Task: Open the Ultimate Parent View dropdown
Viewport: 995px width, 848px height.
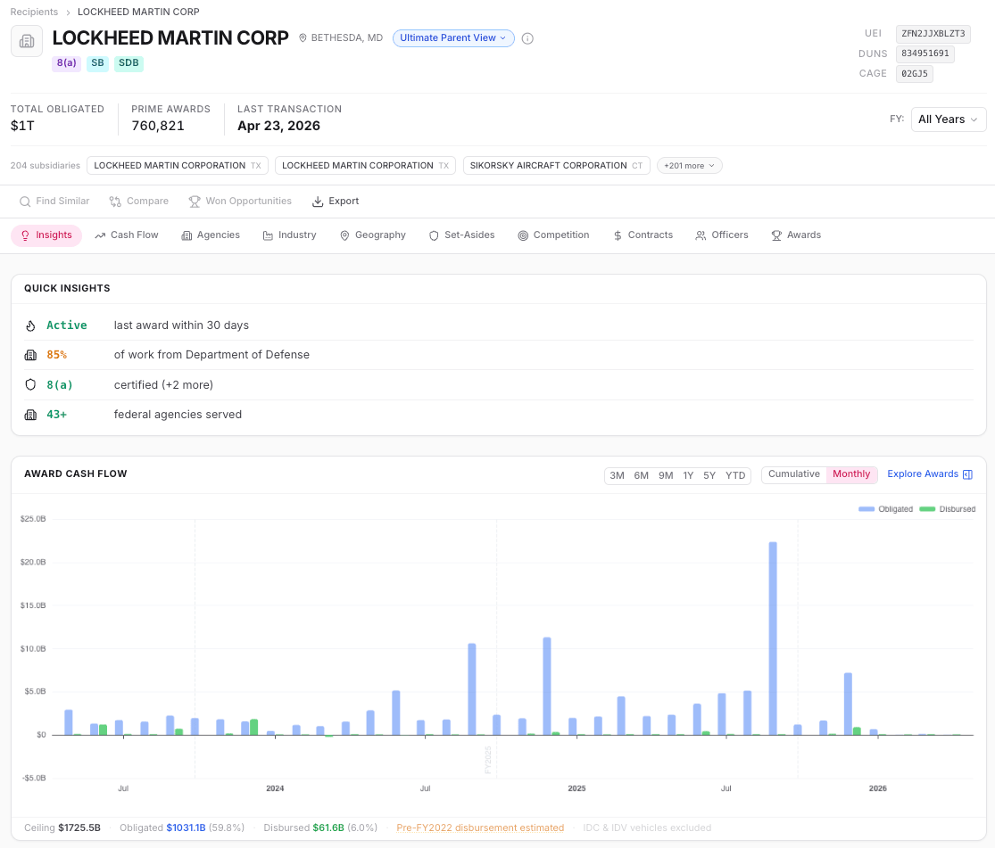Action: (453, 38)
